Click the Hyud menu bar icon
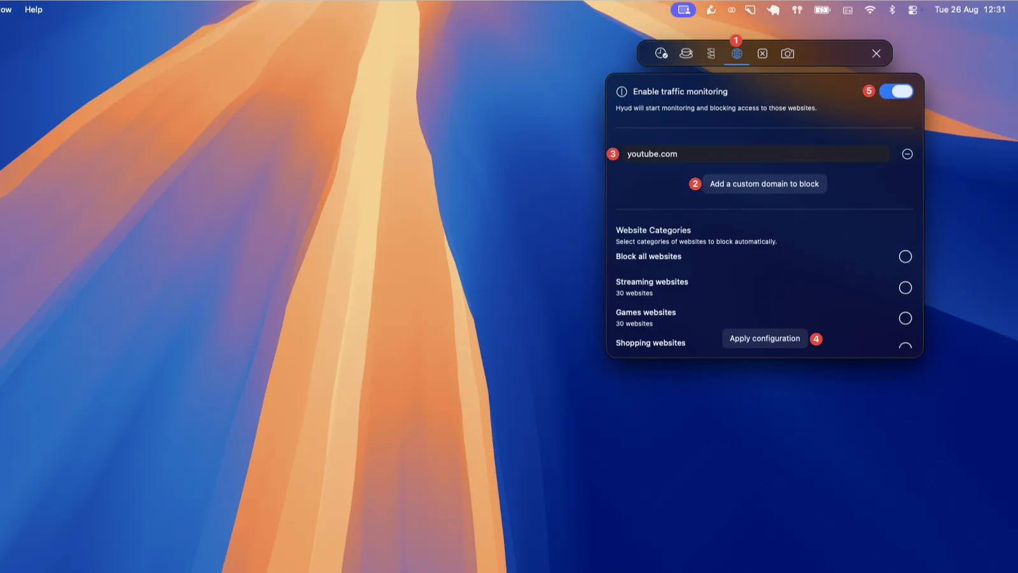This screenshot has height=573, width=1018. (x=683, y=10)
